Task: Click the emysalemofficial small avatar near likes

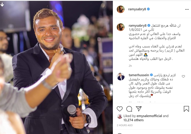Action: (120, 116)
